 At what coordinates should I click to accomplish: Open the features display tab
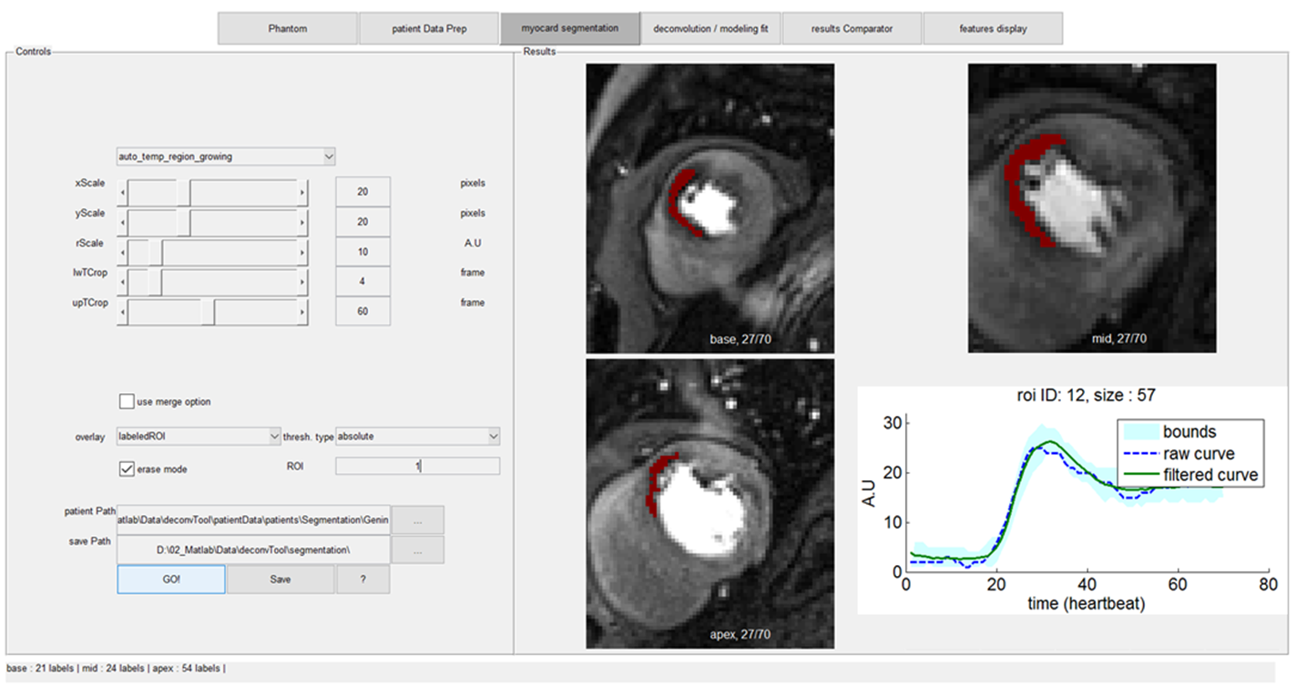993,28
